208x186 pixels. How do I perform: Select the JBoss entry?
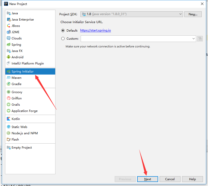[30, 26]
